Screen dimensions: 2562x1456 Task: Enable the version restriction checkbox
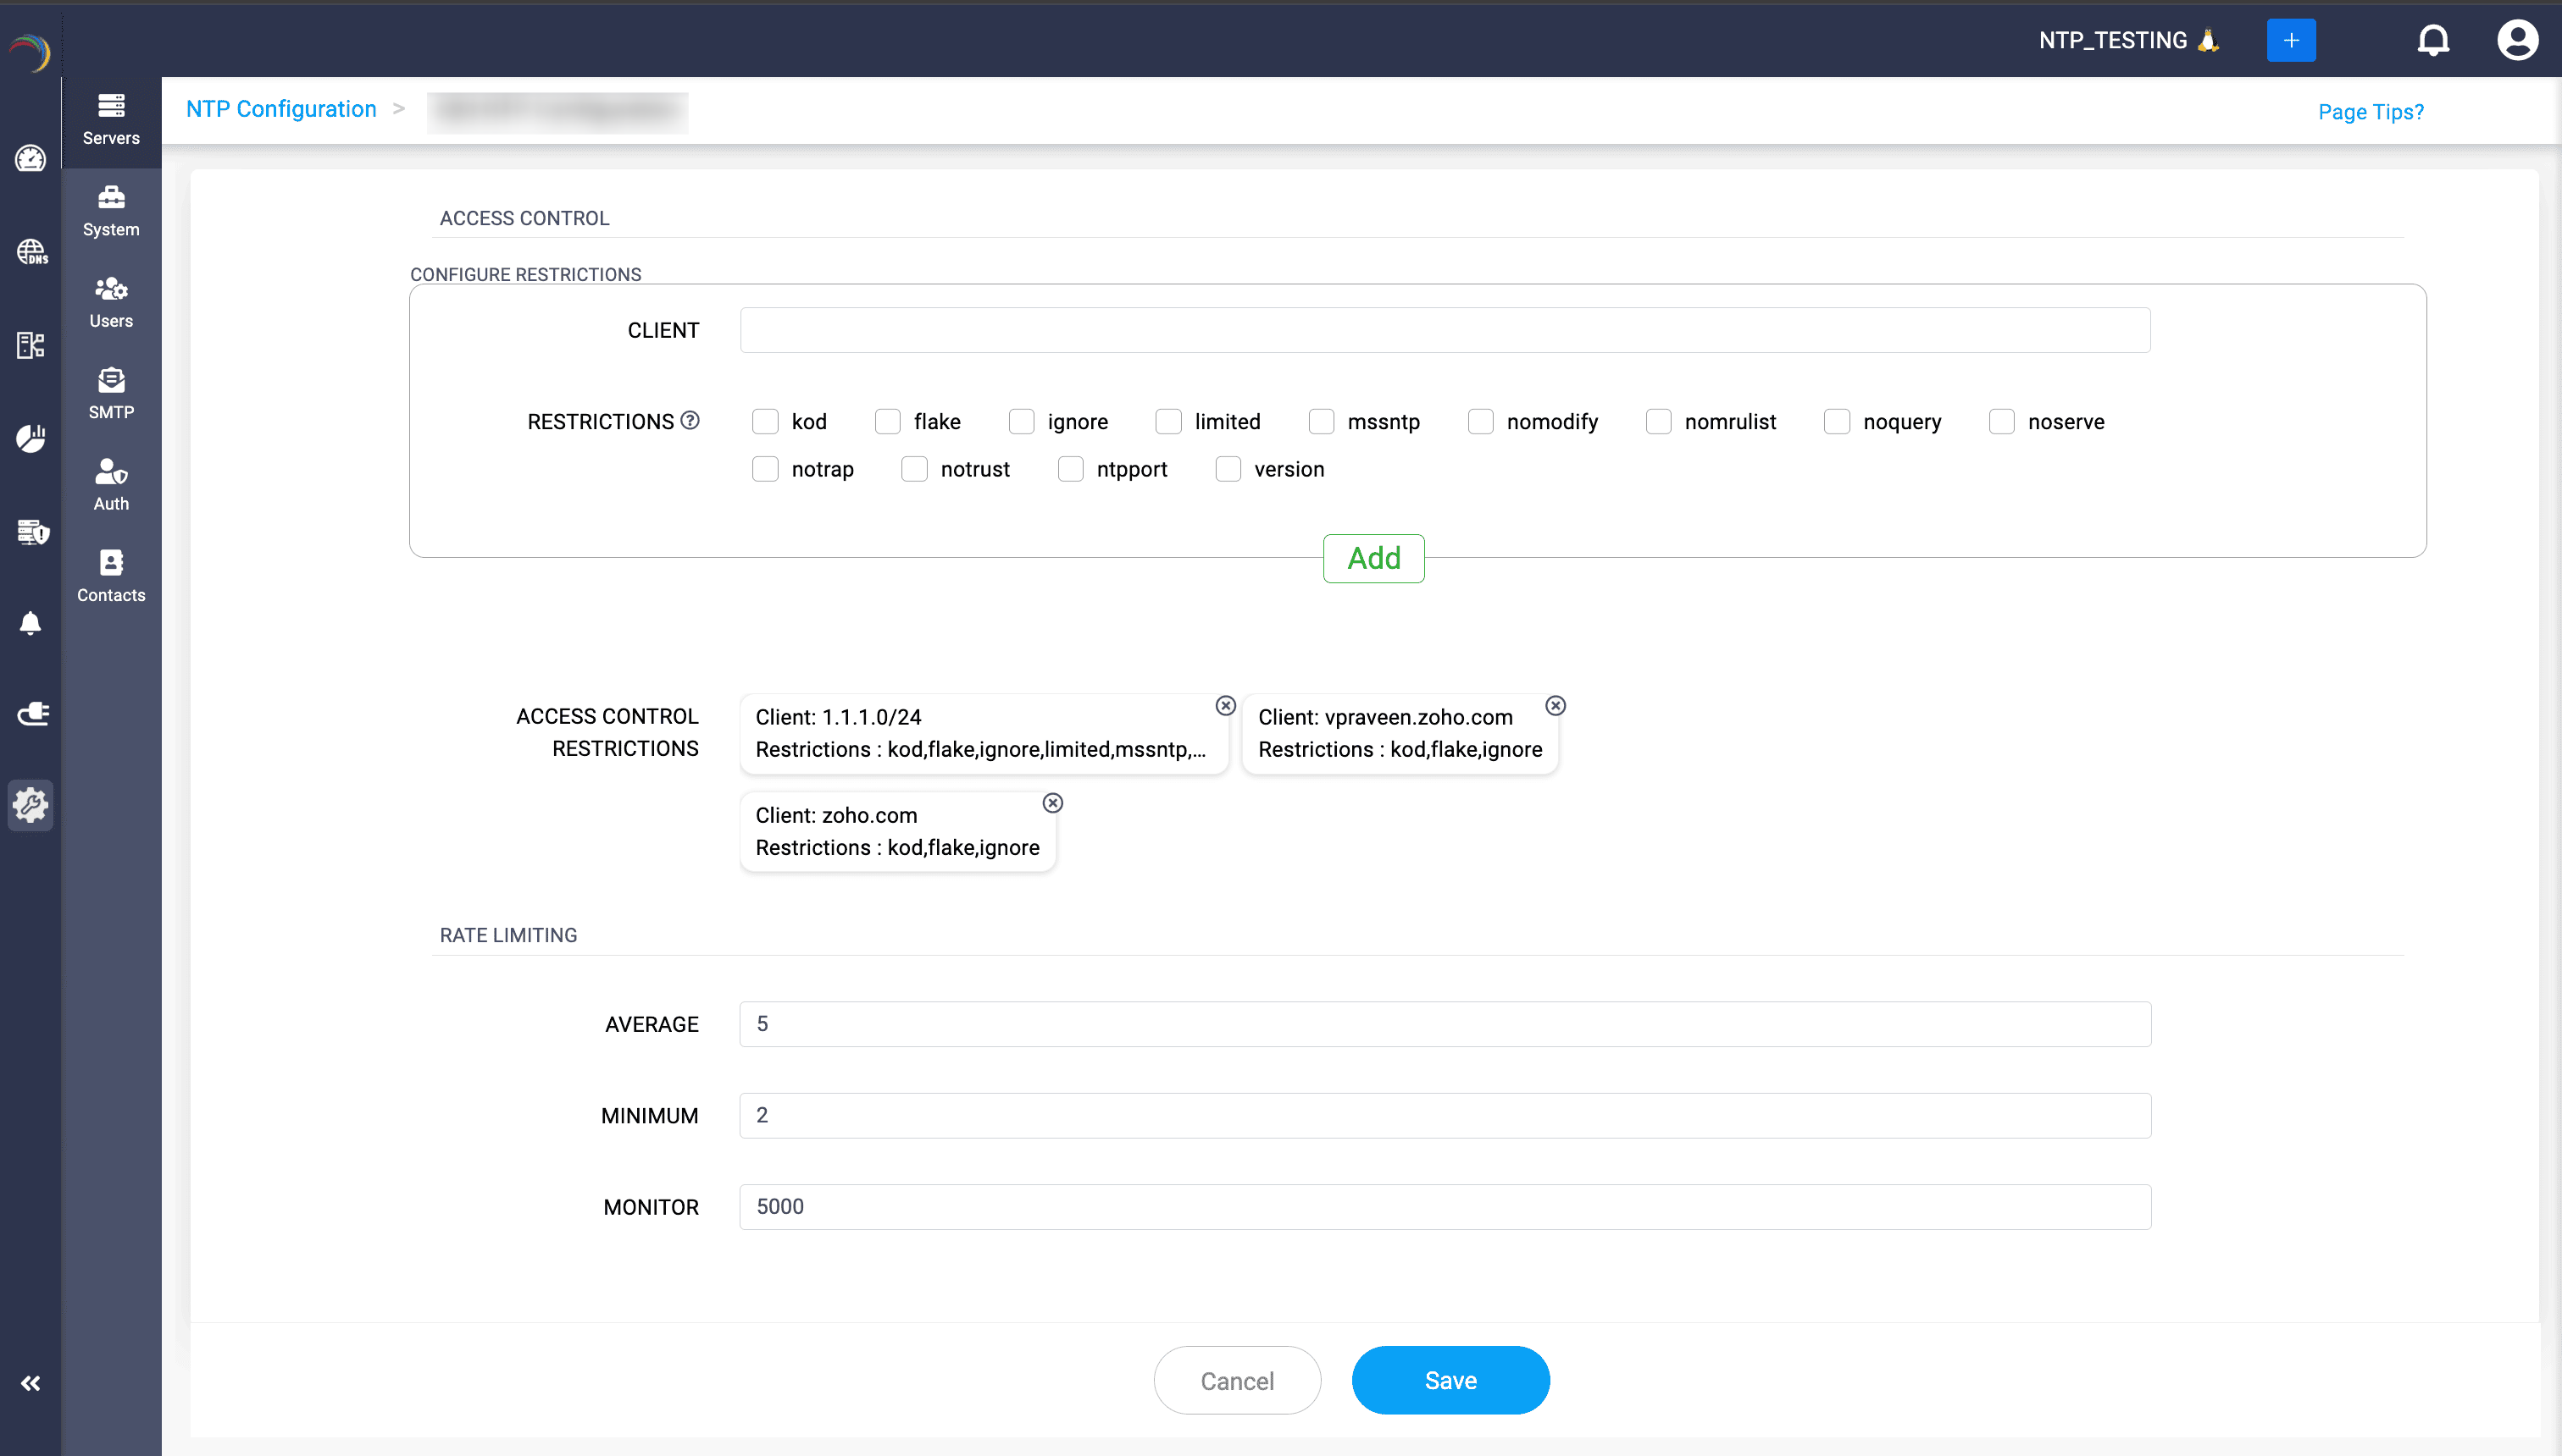click(x=1228, y=469)
